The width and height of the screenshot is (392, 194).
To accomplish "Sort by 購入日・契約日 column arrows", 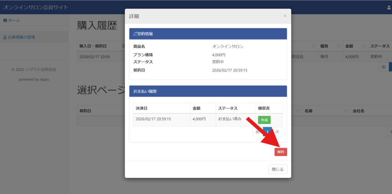I will [x=123, y=46].
